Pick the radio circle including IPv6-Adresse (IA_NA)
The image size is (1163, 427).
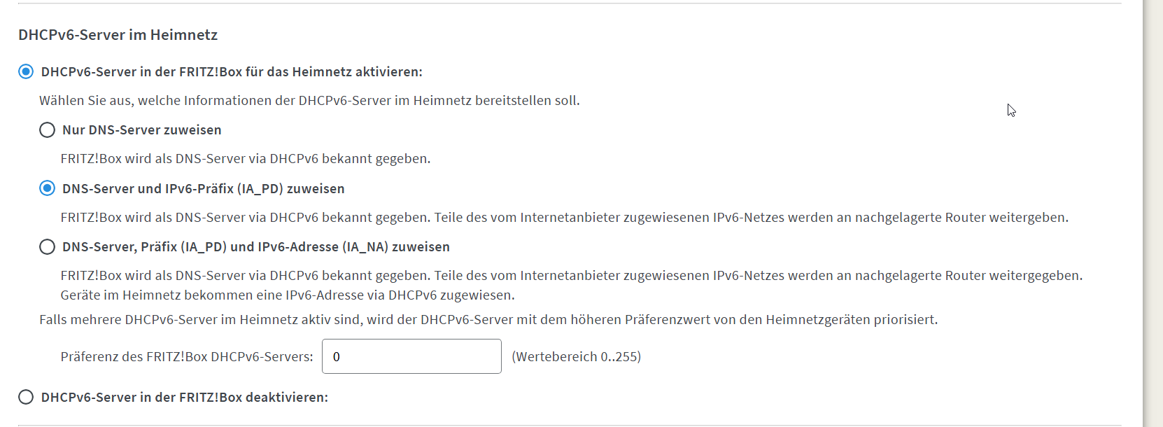[x=47, y=246]
